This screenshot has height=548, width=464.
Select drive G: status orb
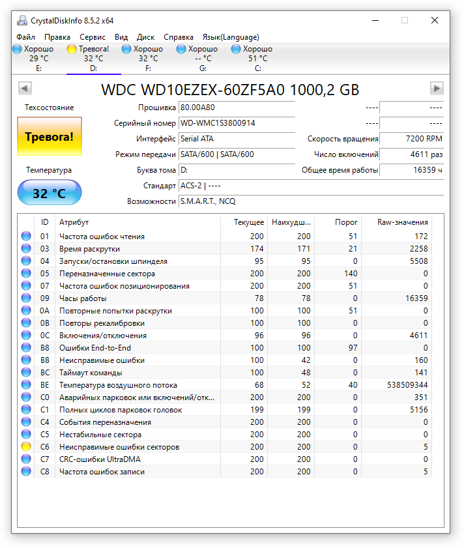pos(181,49)
